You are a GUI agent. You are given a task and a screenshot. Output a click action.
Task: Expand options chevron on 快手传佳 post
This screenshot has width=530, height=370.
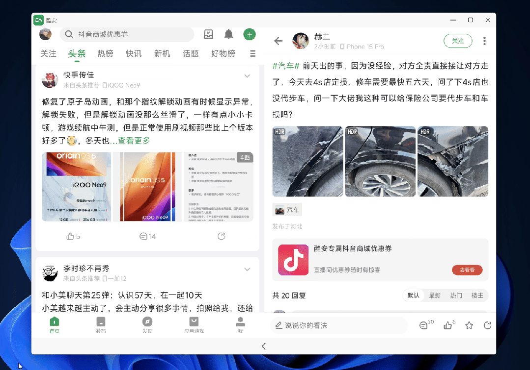click(x=247, y=76)
